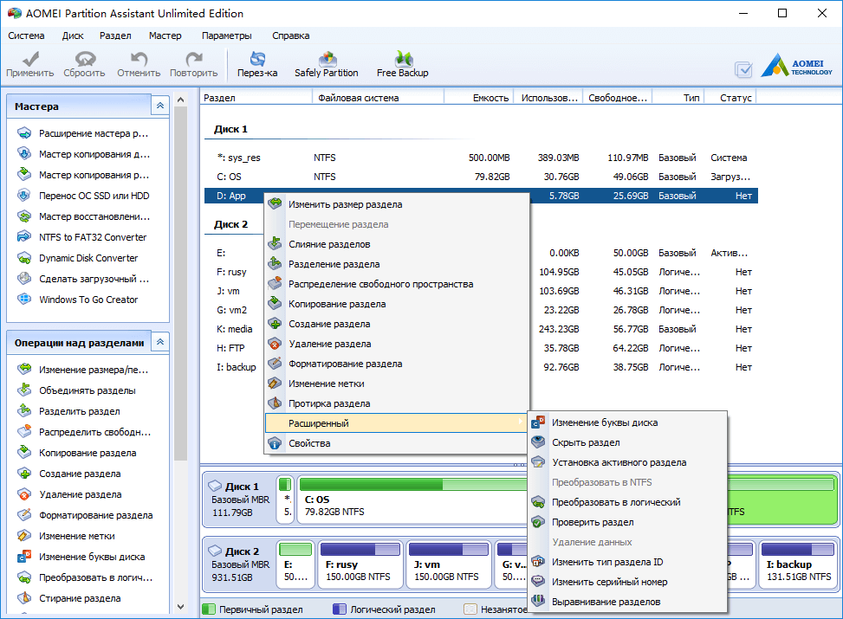Click the Перез-ка (Reload) toolbar icon

(x=257, y=59)
